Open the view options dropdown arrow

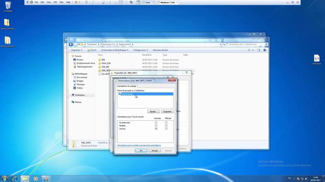pos(253,50)
